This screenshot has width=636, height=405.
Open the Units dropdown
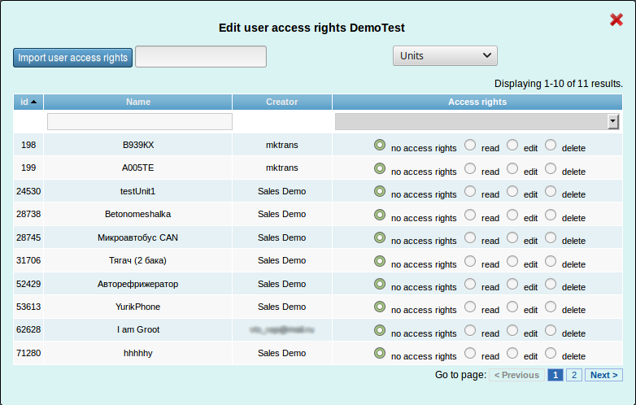pos(445,56)
